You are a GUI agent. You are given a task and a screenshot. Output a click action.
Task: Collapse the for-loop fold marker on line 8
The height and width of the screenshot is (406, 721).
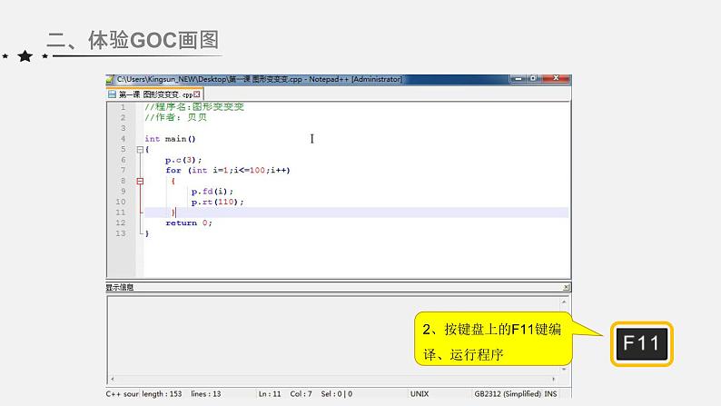click(140, 181)
